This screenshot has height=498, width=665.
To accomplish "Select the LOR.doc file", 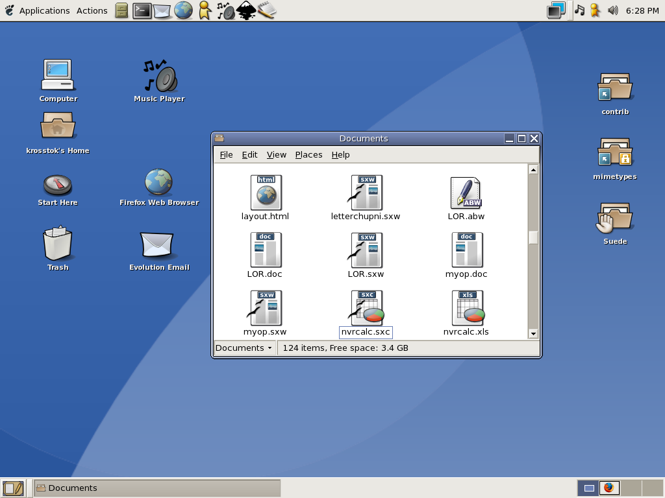I will click(x=265, y=255).
